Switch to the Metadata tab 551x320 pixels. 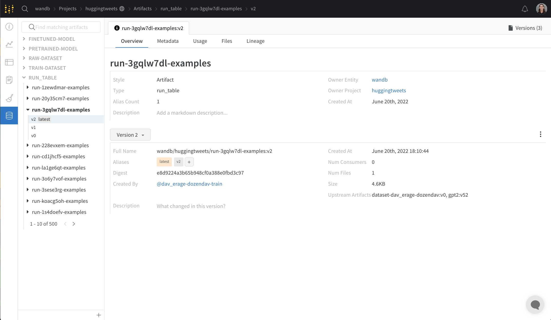click(x=168, y=41)
